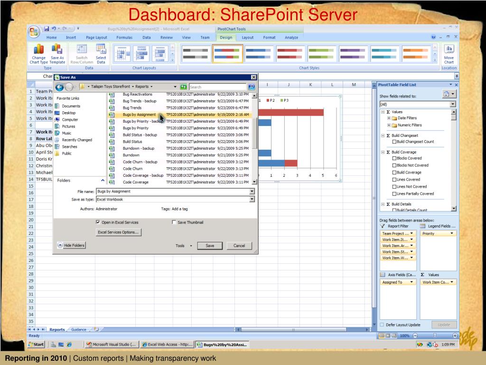Check Lines Covered field
The image size is (486, 365).
point(394,179)
